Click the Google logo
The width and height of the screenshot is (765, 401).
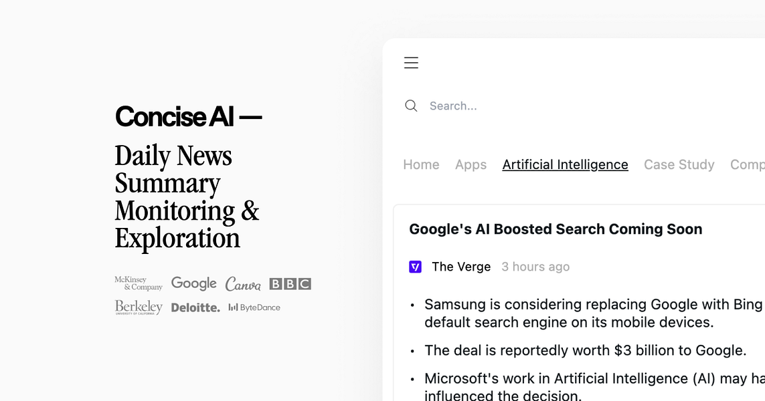point(193,283)
